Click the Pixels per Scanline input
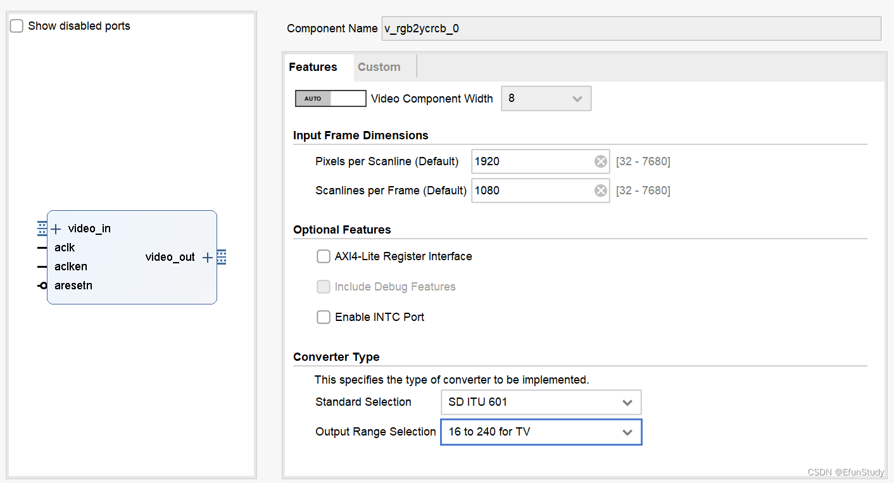 click(x=531, y=162)
